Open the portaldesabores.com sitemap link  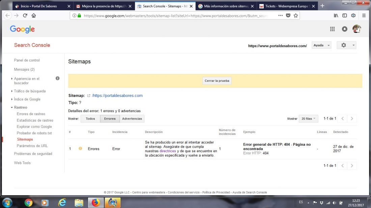point(117,96)
